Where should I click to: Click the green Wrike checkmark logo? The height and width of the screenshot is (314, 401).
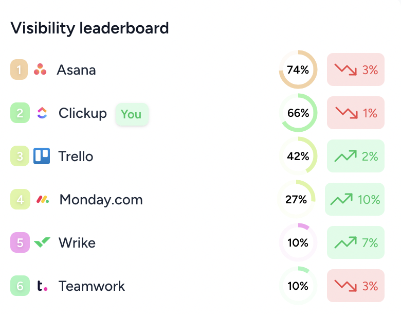tap(42, 242)
